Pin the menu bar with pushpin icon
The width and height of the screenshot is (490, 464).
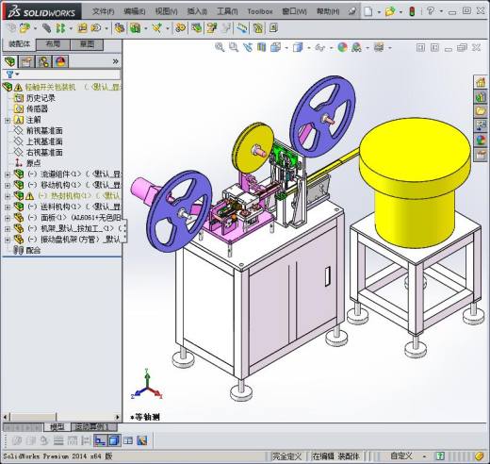click(352, 11)
